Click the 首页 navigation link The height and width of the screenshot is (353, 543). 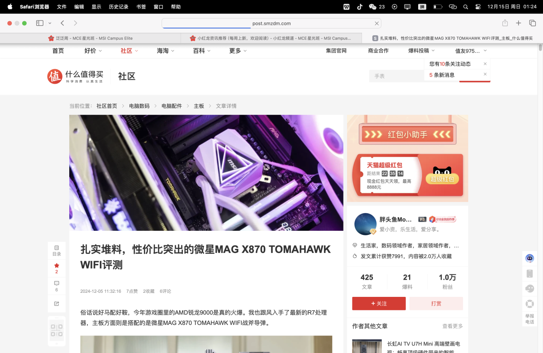point(58,51)
